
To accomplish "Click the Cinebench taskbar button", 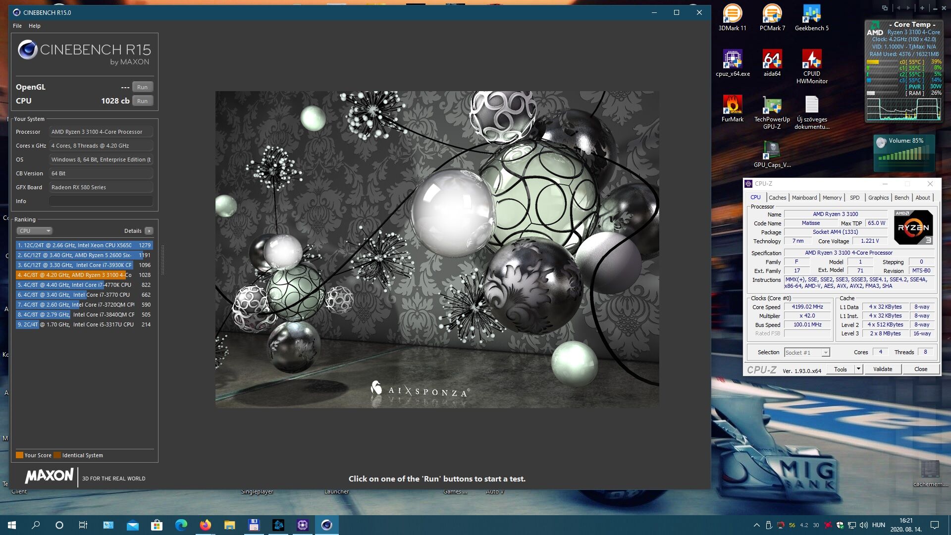I will [x=327, y=525].
